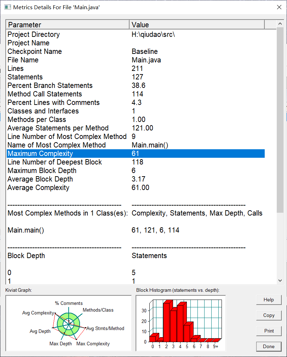
Task: Click the Main.java file name value
Action: 147,60
